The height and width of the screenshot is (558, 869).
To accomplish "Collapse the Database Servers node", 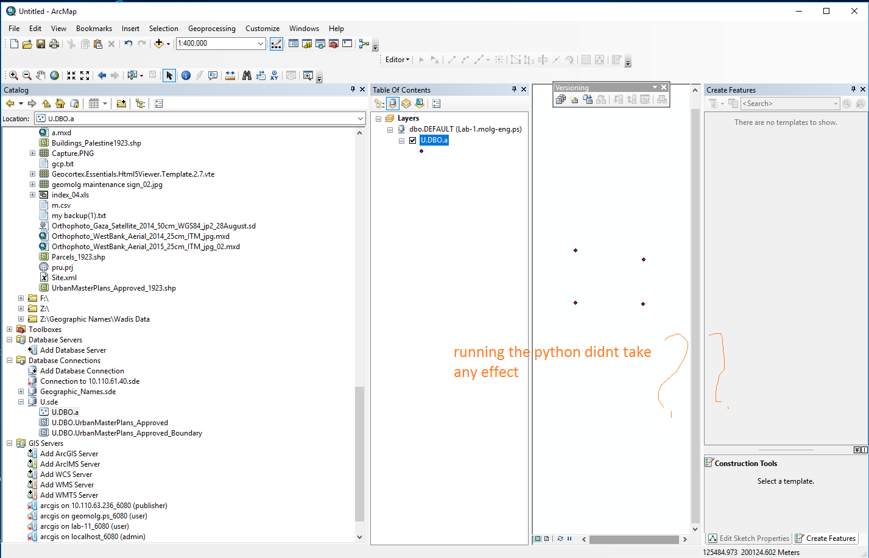I will tap(10, 340).
